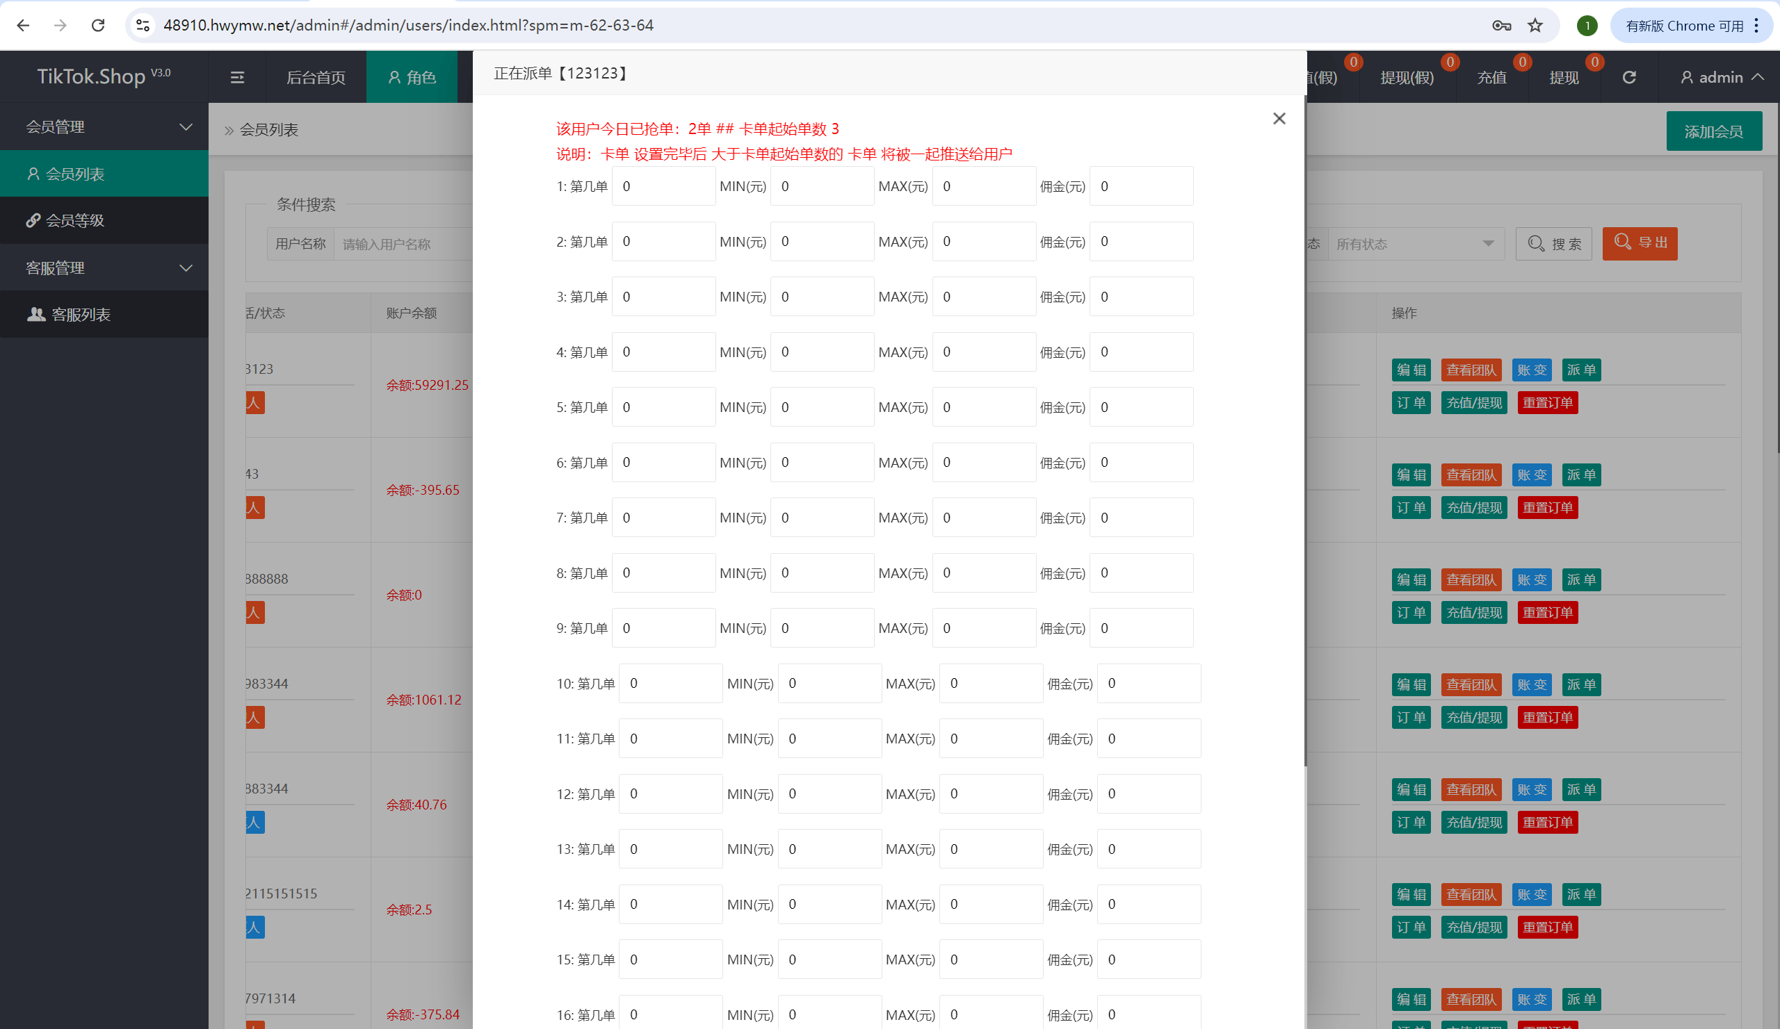Open the 所有状态 status dropdown

[1416, 242]
